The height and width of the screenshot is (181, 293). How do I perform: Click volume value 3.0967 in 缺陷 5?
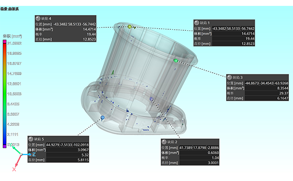point(83,150)
